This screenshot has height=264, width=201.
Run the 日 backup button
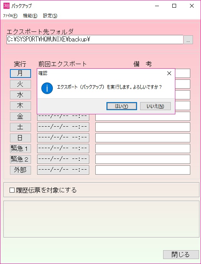pyautogui.click(x=20, y=138)
